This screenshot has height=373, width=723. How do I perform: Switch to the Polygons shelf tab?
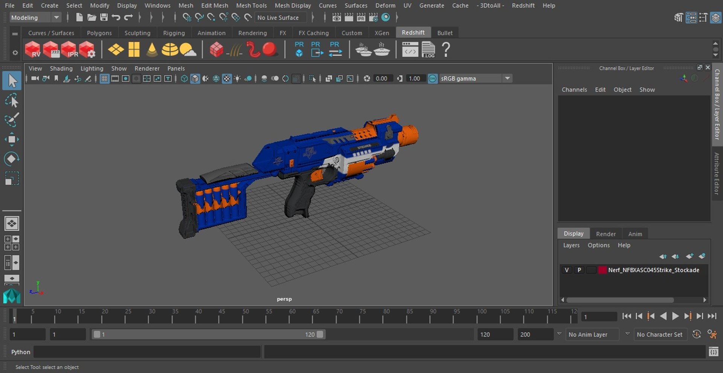coord(99,33)
